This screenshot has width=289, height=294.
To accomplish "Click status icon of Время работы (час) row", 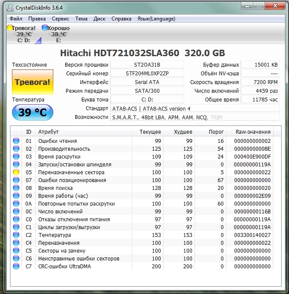I will pyautogui.click(x=16, y=196).
